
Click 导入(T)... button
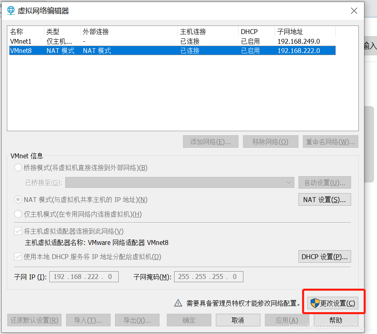click(x=88, y=320)
